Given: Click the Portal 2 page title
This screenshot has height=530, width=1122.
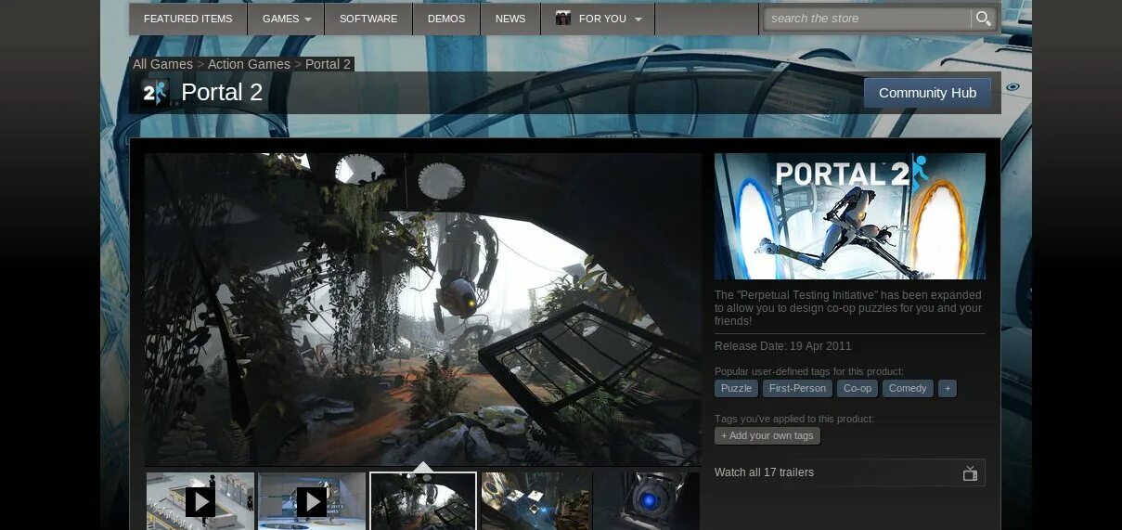Looking at the screenshot, I should tap(222, 92).
